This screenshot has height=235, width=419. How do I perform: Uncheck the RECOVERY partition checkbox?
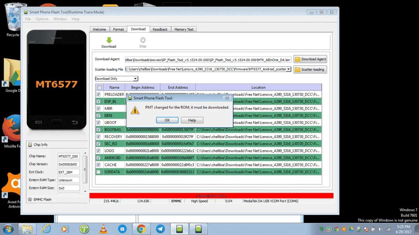point(98,136)
